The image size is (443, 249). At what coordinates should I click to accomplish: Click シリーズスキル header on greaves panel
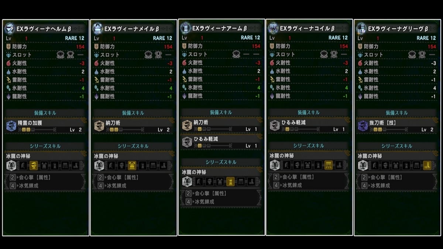coord(396,146)
